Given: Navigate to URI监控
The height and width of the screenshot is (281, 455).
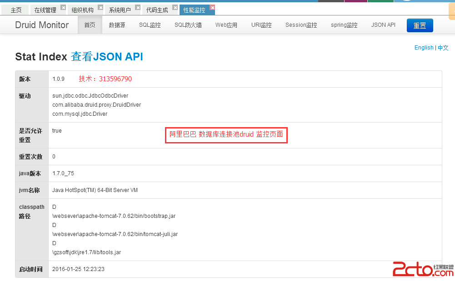Looking at the screenshot, I should click(x=261, y=25).
